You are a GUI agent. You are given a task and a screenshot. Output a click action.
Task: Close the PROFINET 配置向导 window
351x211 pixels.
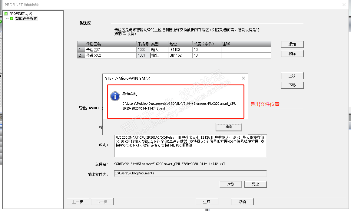[x=344, y=5]
